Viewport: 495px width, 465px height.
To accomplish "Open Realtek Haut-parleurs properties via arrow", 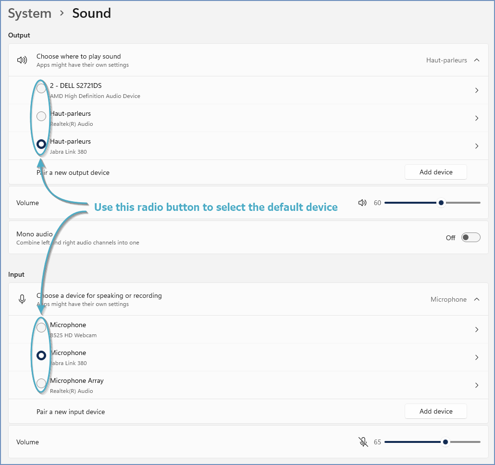I will (477, 118).
